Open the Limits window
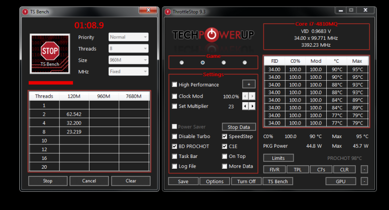 click(278, 158)
